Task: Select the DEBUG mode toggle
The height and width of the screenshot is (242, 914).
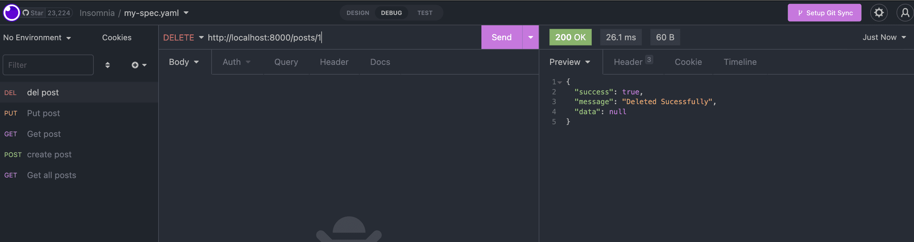Action: 391,13
